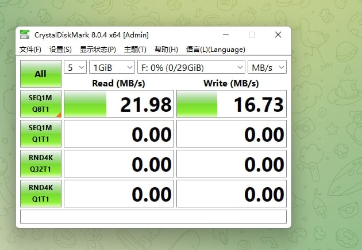Open the drive dropdown showing F: 0%
Screen dimensions: 362x250
tap(191, 67)
